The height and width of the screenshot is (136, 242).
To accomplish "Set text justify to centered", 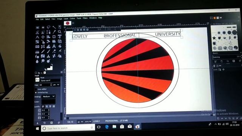I will tap(50, 107).
